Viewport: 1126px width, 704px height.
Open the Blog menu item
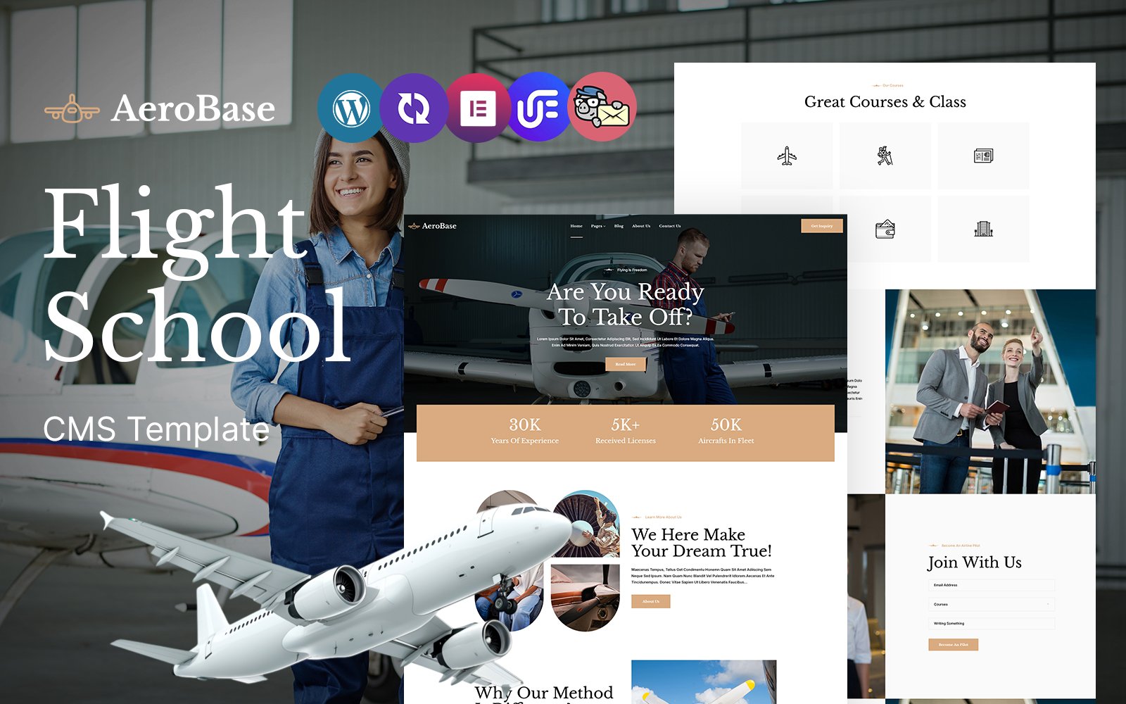click(x=619, y=226)
